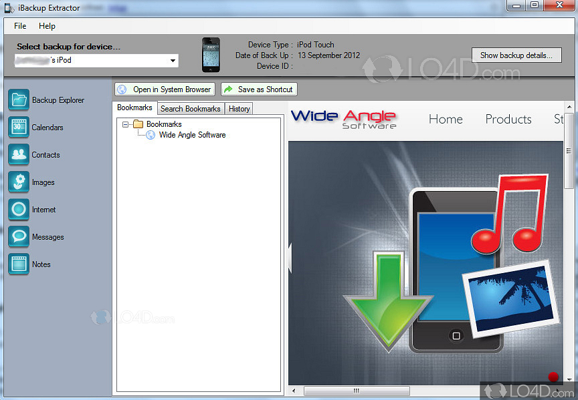Screen dimensions: 578x400
Task: Click the horizontal scrollbar thumb of web preview
Action: point(357,391)
